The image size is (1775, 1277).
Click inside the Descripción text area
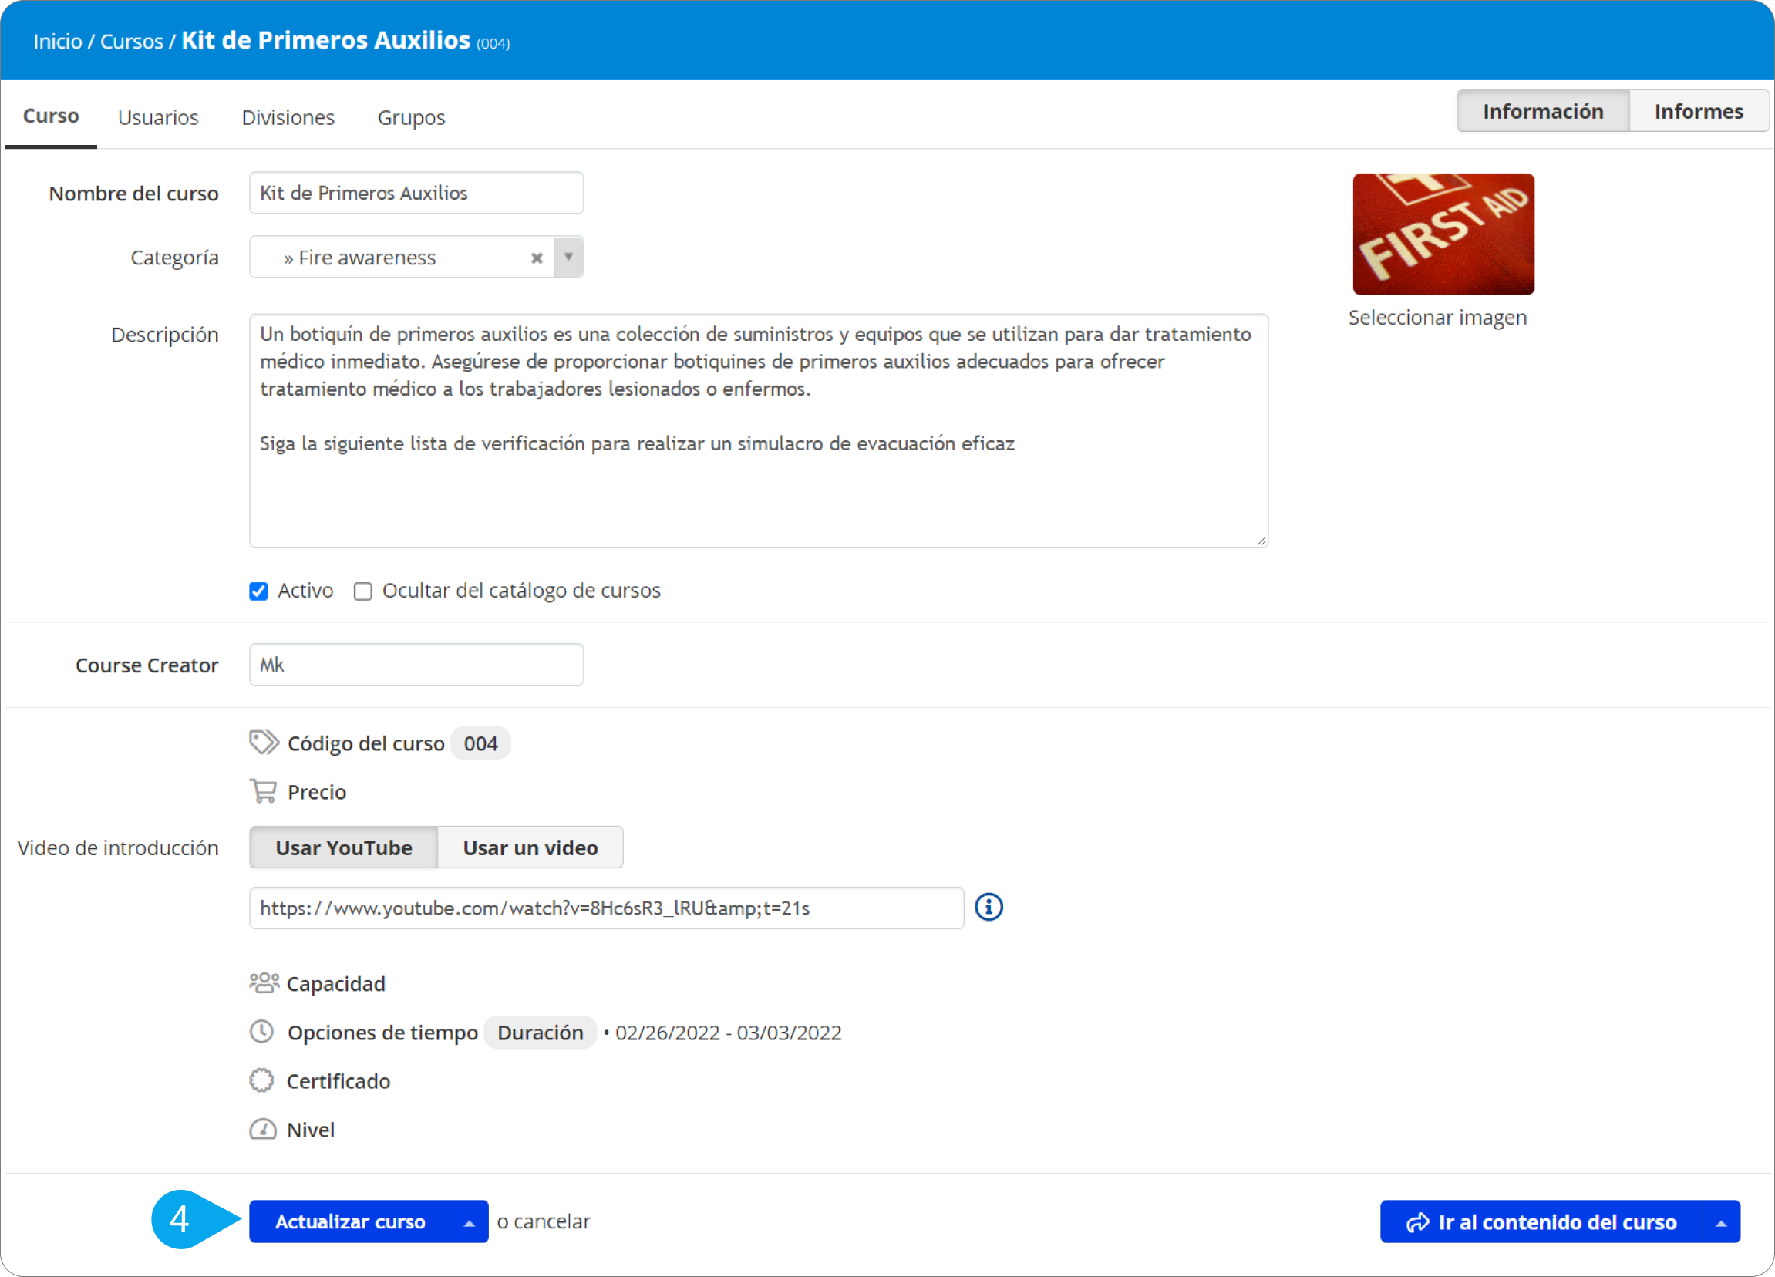[759, 430]
